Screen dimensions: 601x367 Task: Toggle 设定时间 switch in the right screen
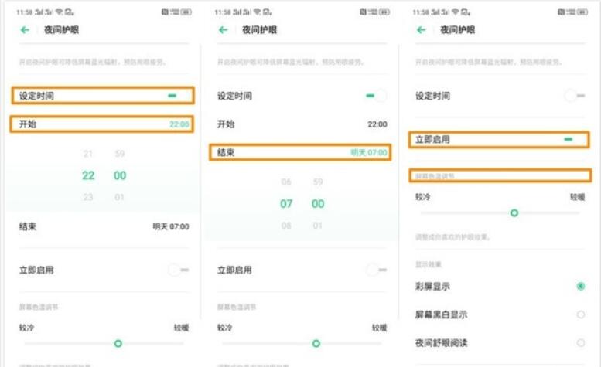[x=575, y=96]
